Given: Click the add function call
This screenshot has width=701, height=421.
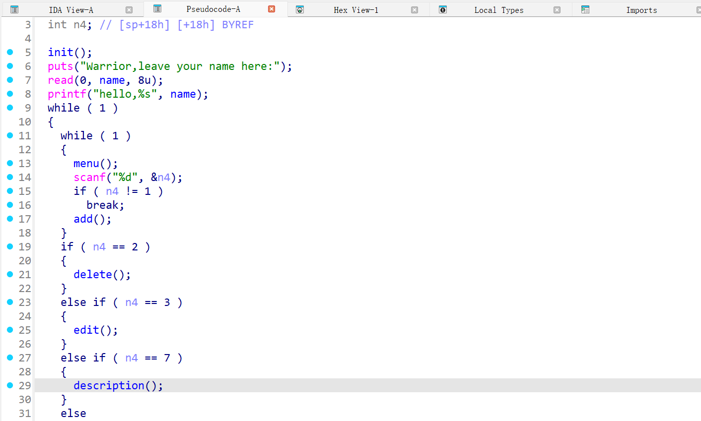Looking at the screenshot, I should [x=83, y=219].
